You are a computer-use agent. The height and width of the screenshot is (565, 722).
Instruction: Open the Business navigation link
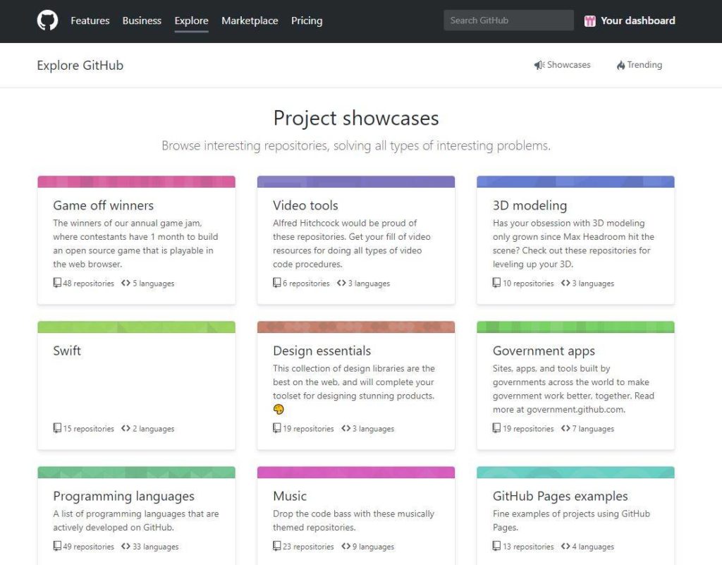[x=142, y=20]
